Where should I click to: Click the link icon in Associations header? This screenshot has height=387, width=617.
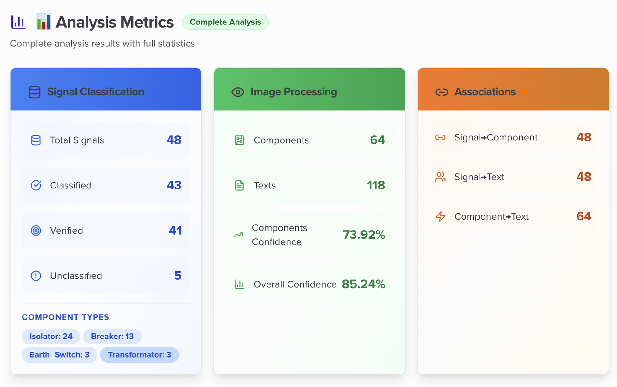click(442, 92)
